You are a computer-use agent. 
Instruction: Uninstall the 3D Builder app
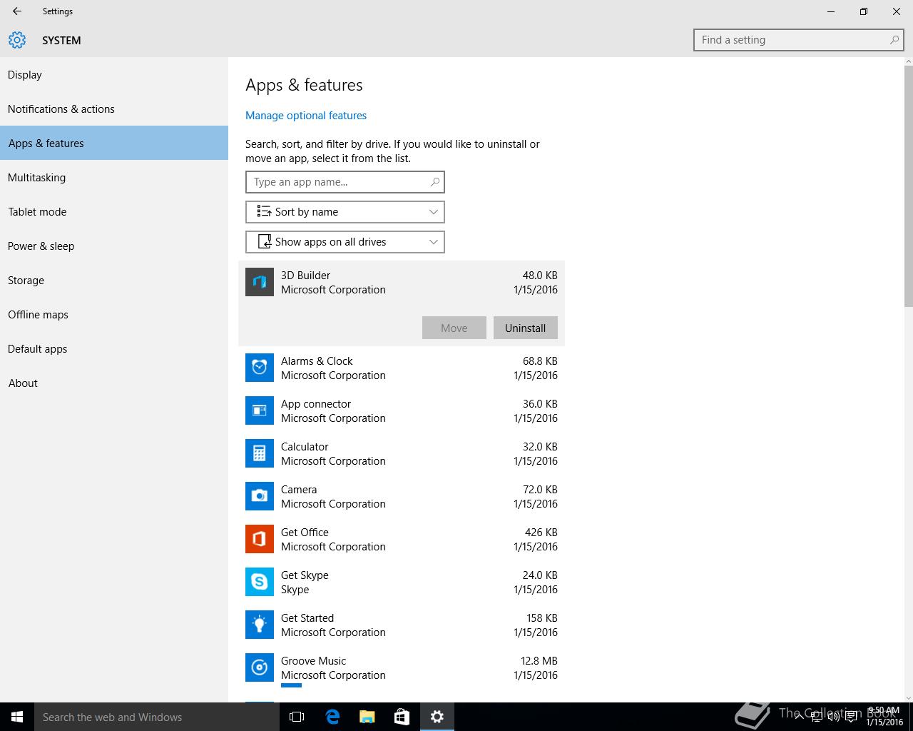526,328
